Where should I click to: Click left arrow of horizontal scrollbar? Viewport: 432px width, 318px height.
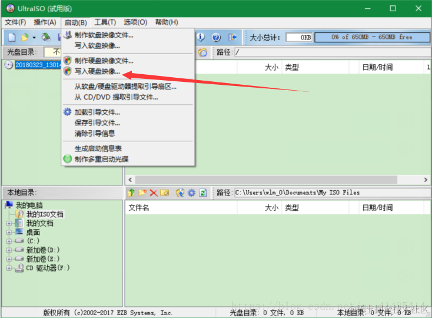point(130,180)
